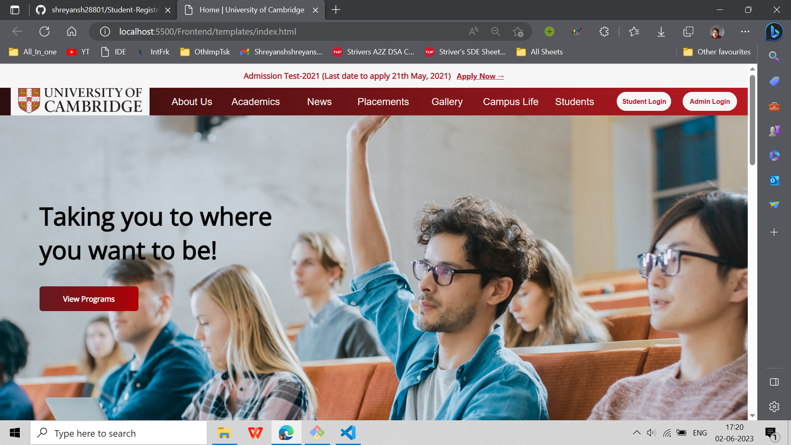Open the Academics navigation item
This screenshot has height=445, width=791.
point(255,102)
